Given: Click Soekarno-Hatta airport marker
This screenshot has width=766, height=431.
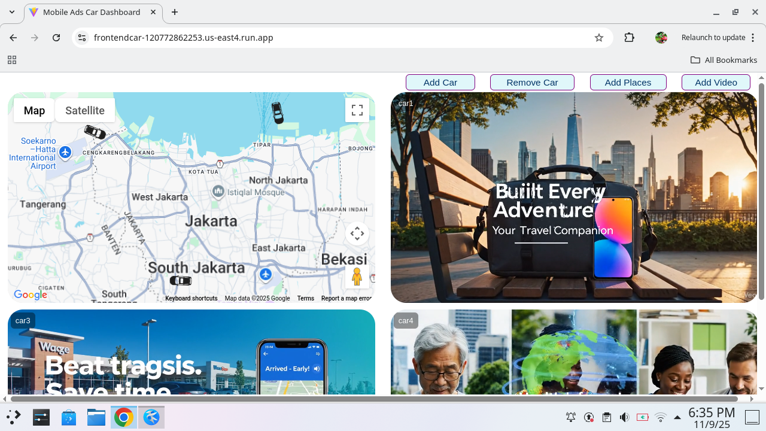Looking at the screenshot, I should (x=65, y=153).
